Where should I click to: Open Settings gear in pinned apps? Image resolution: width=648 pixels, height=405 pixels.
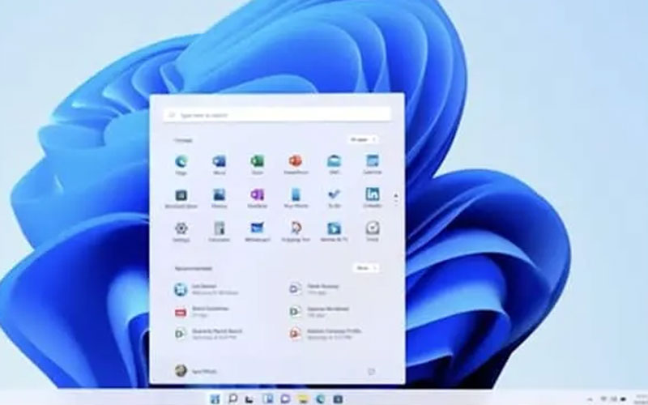(x=181, y=232)
